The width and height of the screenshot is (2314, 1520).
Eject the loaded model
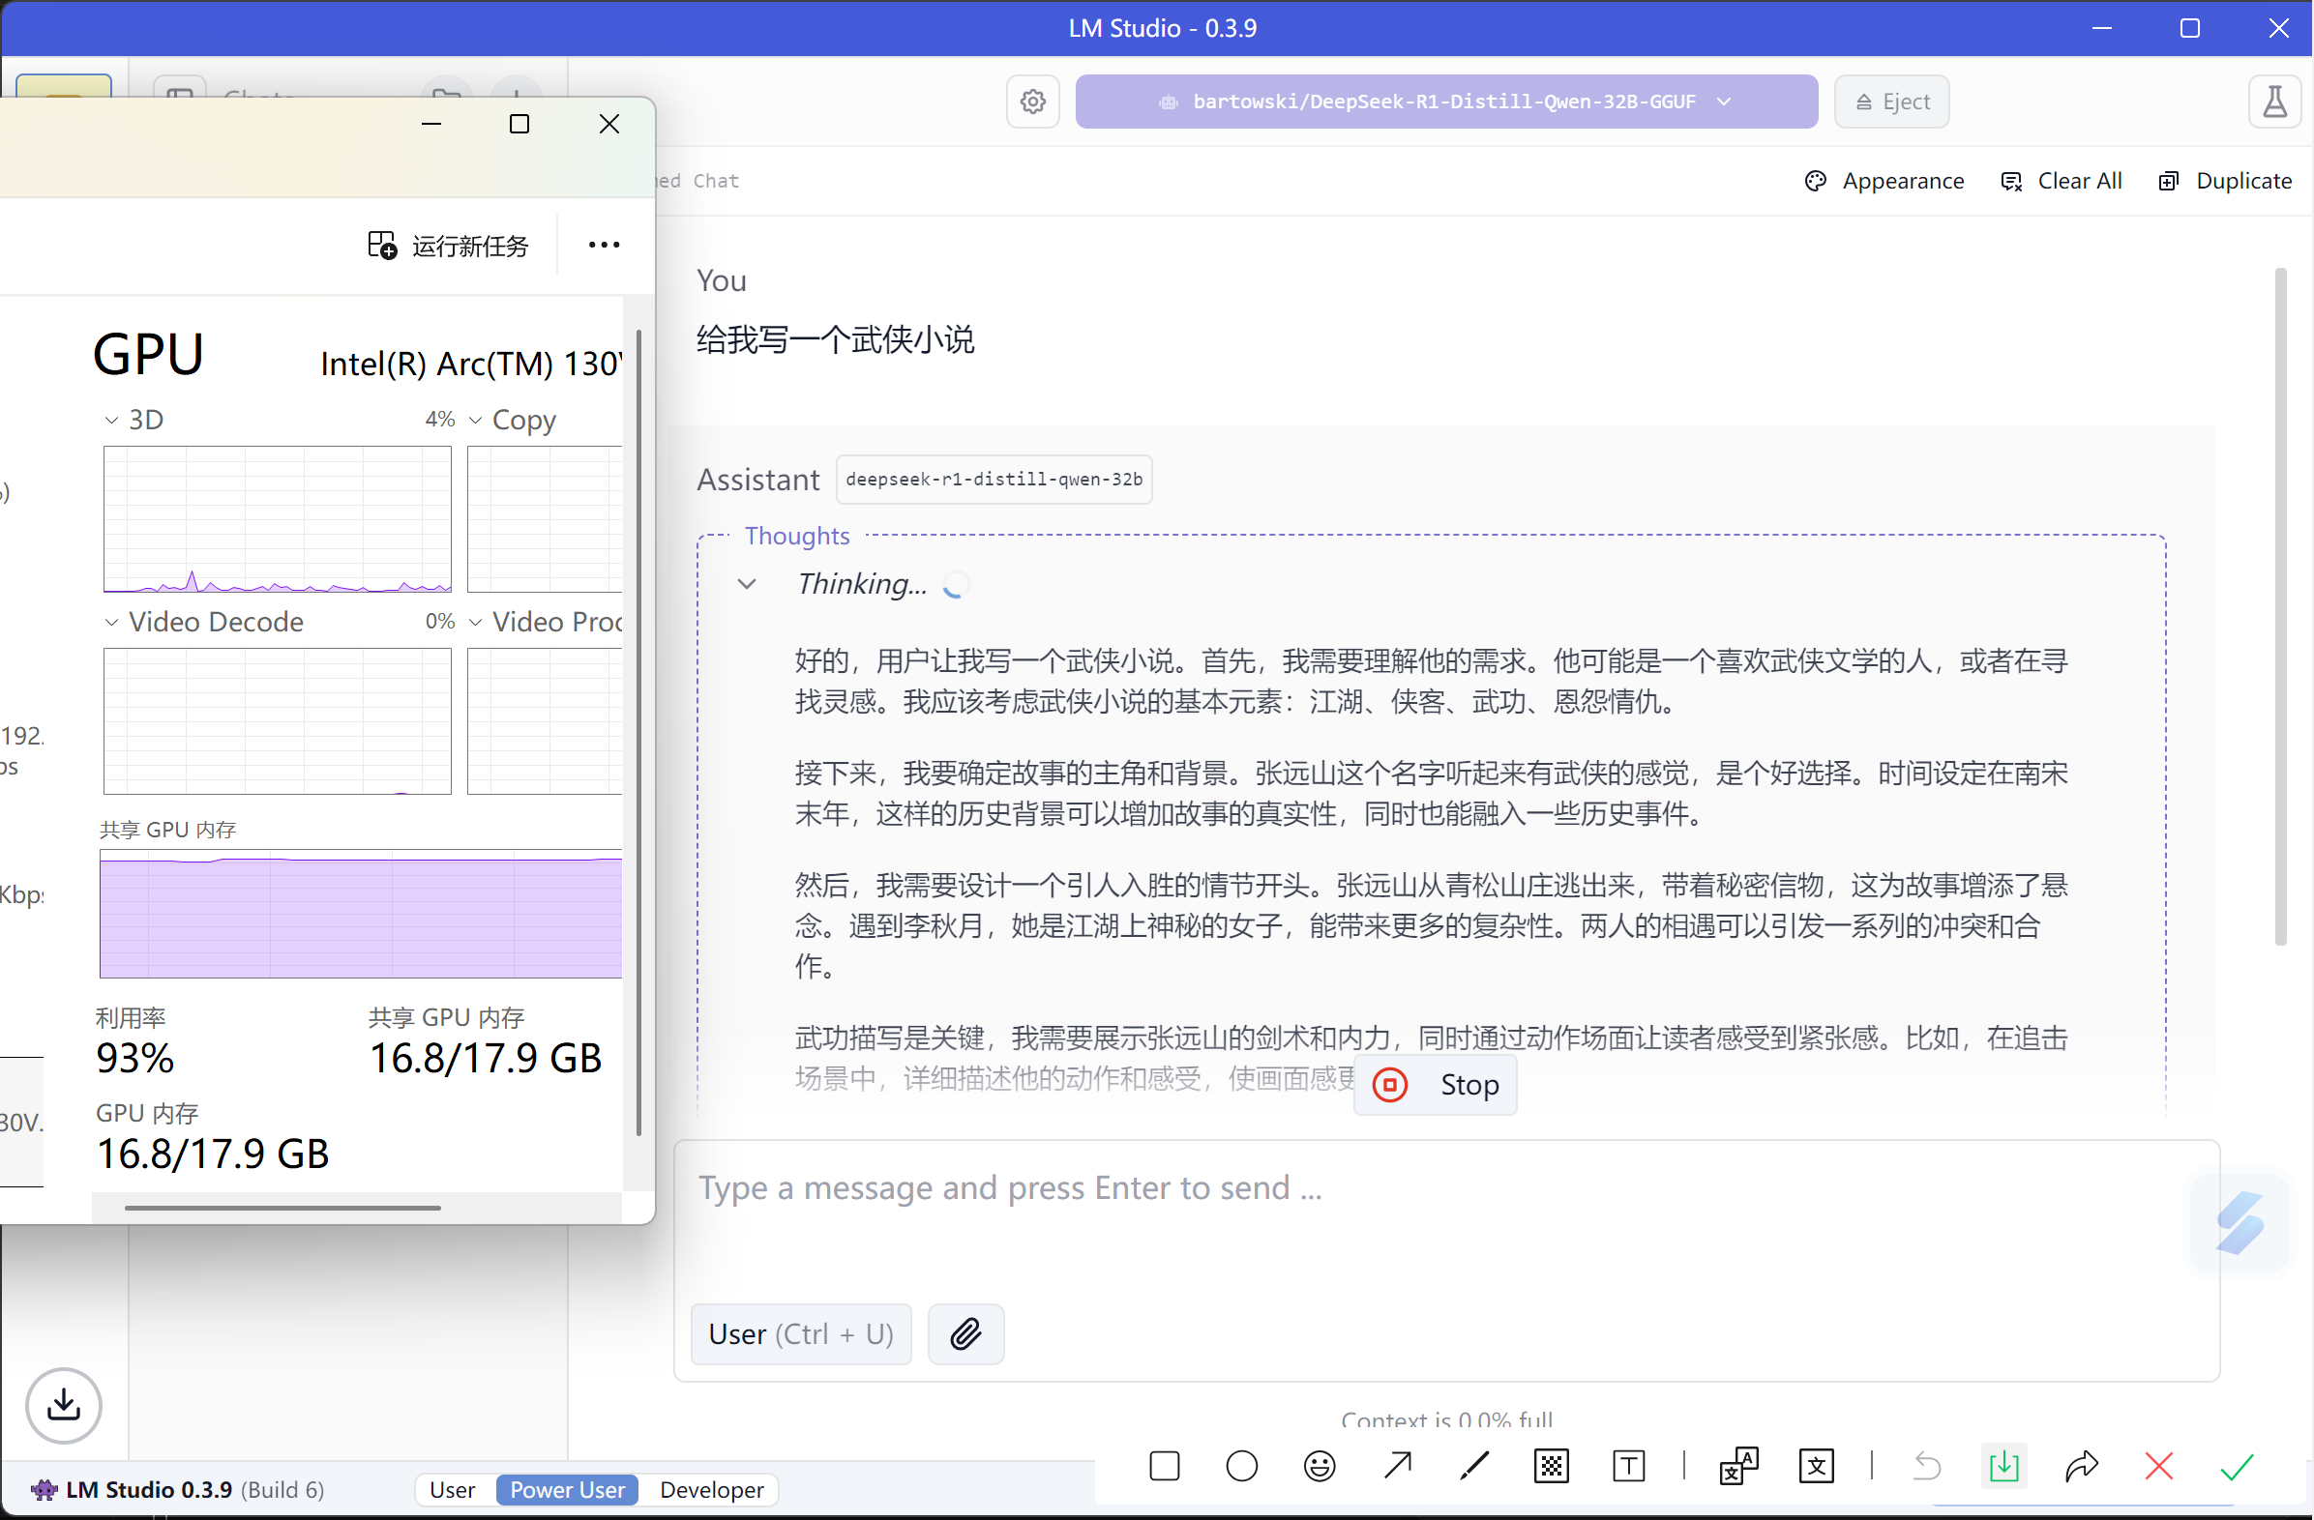(1890, 102)
